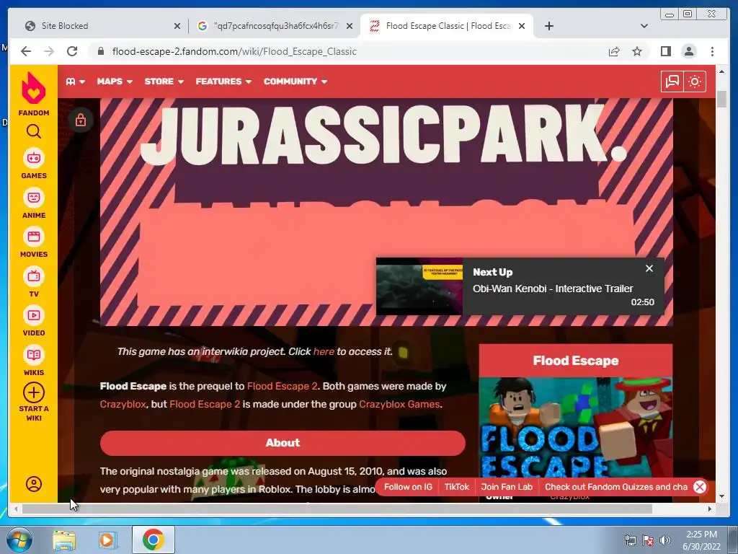
Task: Open File Explorer from the taskbar
Action: (x=64, y=540)
